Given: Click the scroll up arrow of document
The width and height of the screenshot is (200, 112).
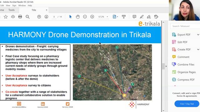Looking at the screenshot, I should [x=163, y=22].
